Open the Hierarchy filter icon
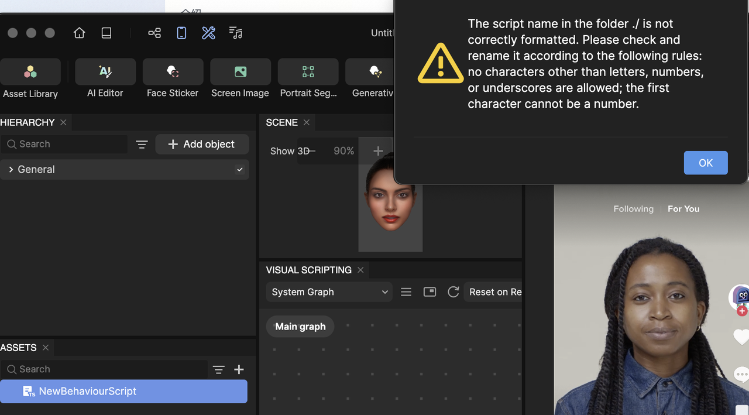The height and width of the screenshot is (415, 749). tap(142, 144)
